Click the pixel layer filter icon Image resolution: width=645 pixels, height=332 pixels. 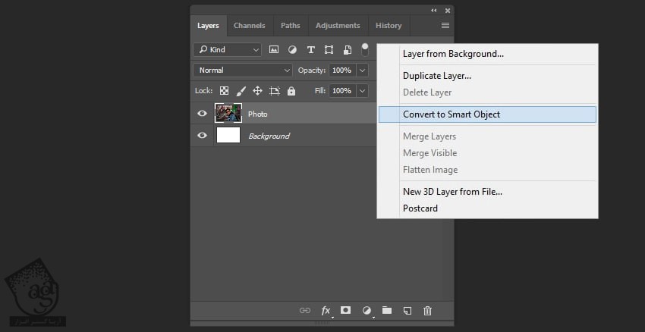[x=274, y=49]
